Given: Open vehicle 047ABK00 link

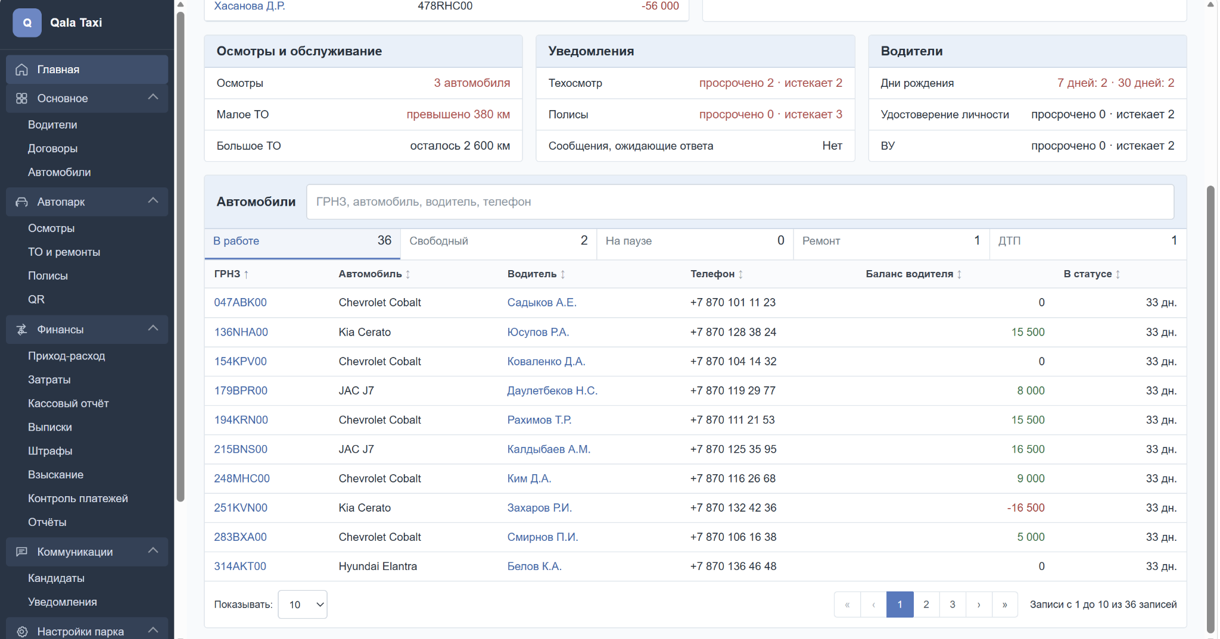Looking at the screenshot, I should coord(241,303).
